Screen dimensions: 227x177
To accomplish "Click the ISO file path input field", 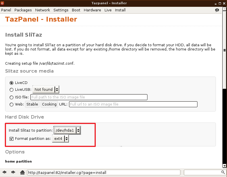I will [89, 97].
